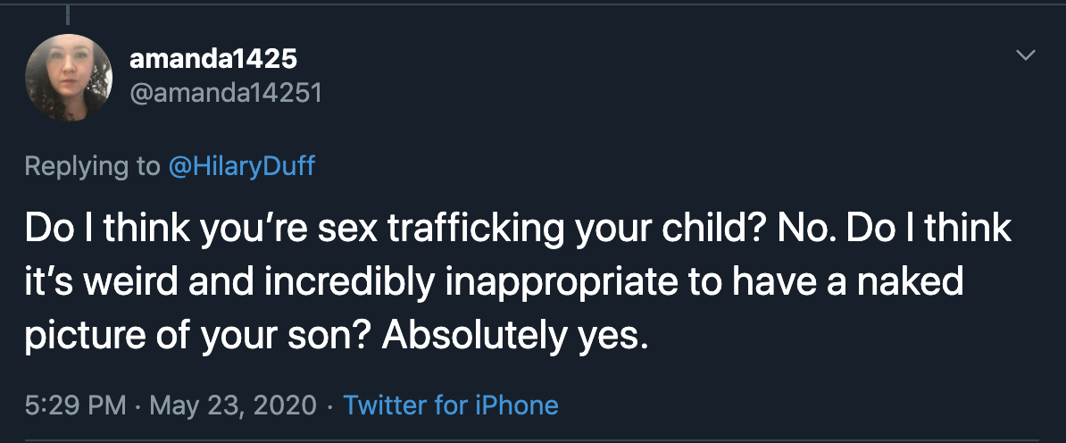Click the thread connector line above avatar
The width and height of the screenshot is (1066, 443).
point(69,13)
